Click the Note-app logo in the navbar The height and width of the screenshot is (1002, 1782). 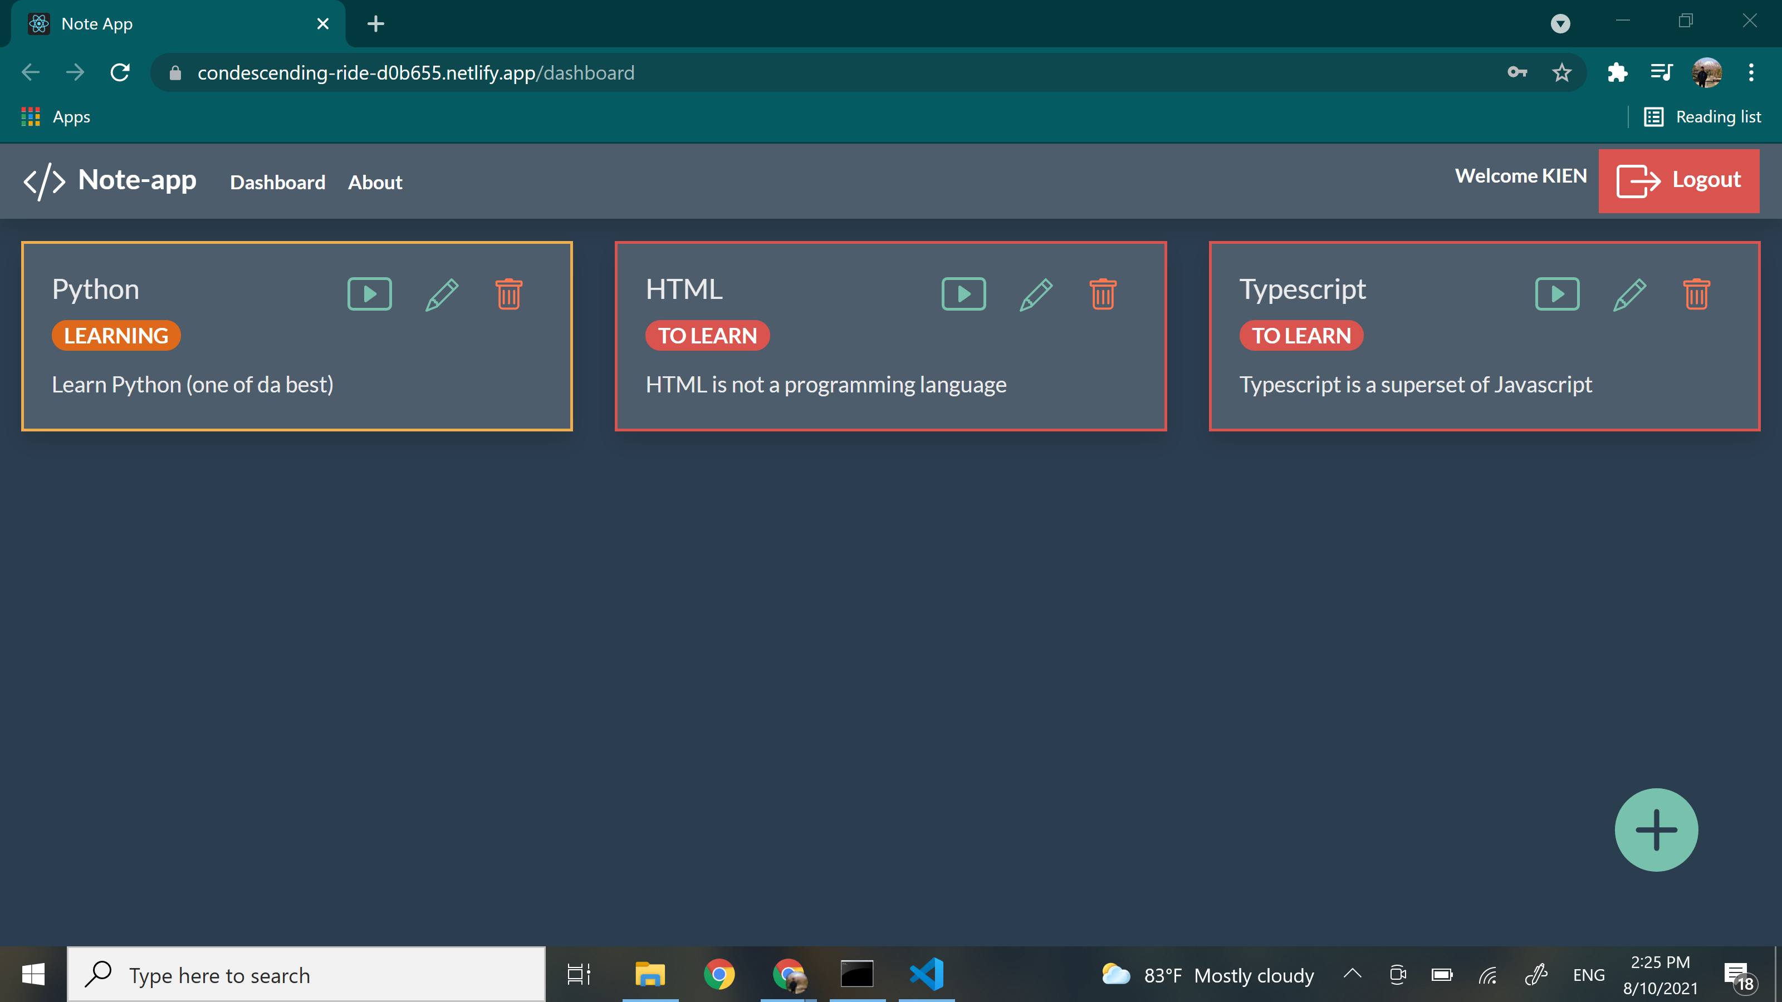[x=111, y=180]
